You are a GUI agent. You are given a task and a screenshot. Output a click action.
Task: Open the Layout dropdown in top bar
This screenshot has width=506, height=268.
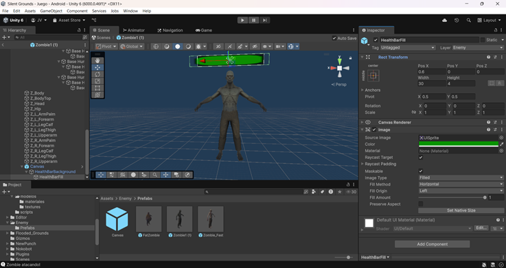489,20
